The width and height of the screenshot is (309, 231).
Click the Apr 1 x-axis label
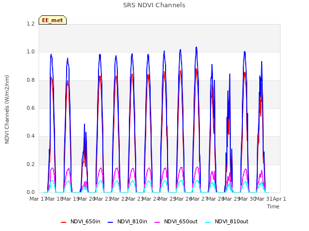(x=280, y=199)
